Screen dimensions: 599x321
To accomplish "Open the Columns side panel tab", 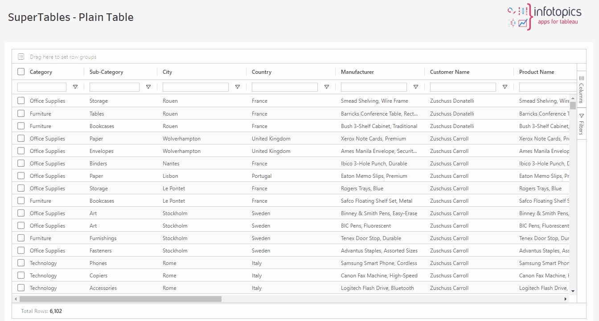I will click(x=581, y=89).
